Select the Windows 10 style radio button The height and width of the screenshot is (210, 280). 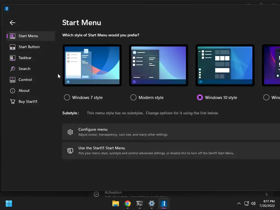coord(200,97)
